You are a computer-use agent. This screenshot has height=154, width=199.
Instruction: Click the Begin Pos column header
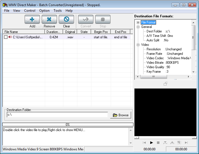click(x=101, y=32)
